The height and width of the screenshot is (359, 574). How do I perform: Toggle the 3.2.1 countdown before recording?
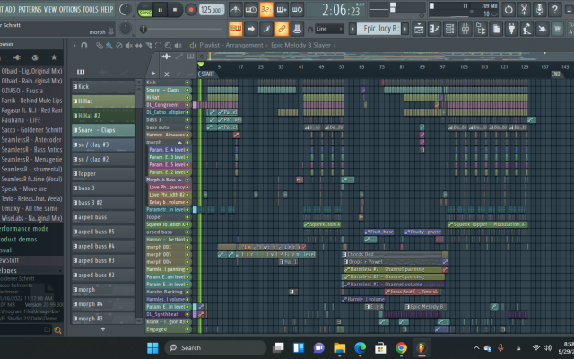(266, 10)
